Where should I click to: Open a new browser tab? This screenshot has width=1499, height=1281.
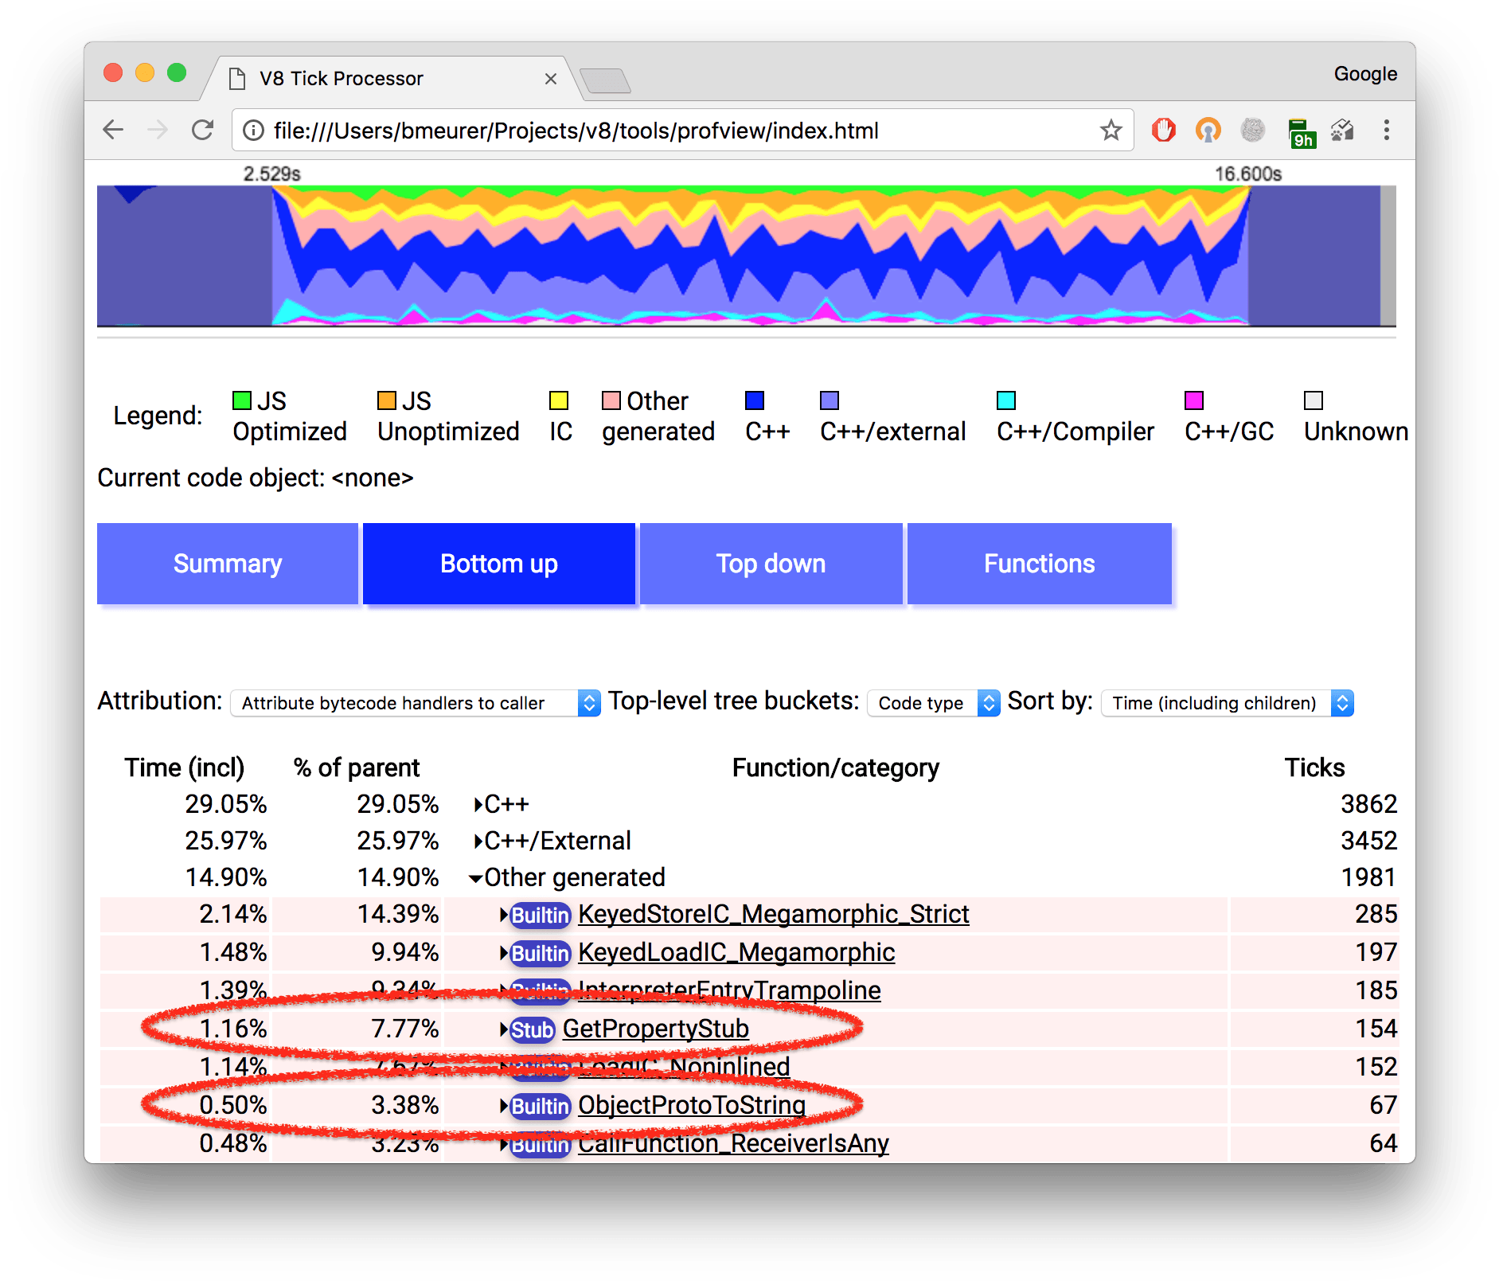coord(605,80)
